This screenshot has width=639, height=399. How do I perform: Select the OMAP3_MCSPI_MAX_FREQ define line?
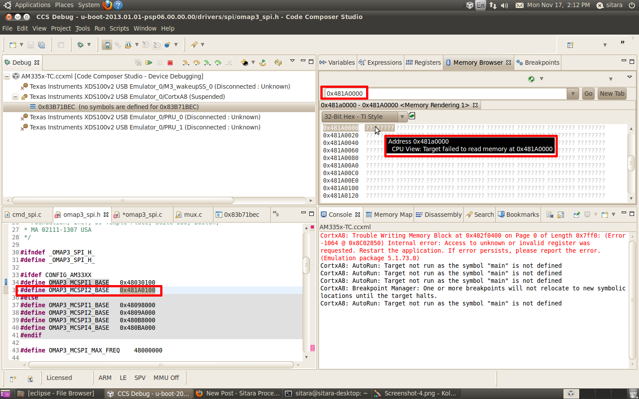[91, 350]
